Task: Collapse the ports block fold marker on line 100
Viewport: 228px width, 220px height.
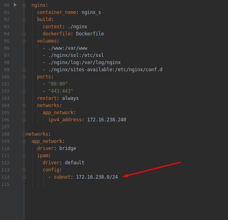Action: [x=24, y=77]
